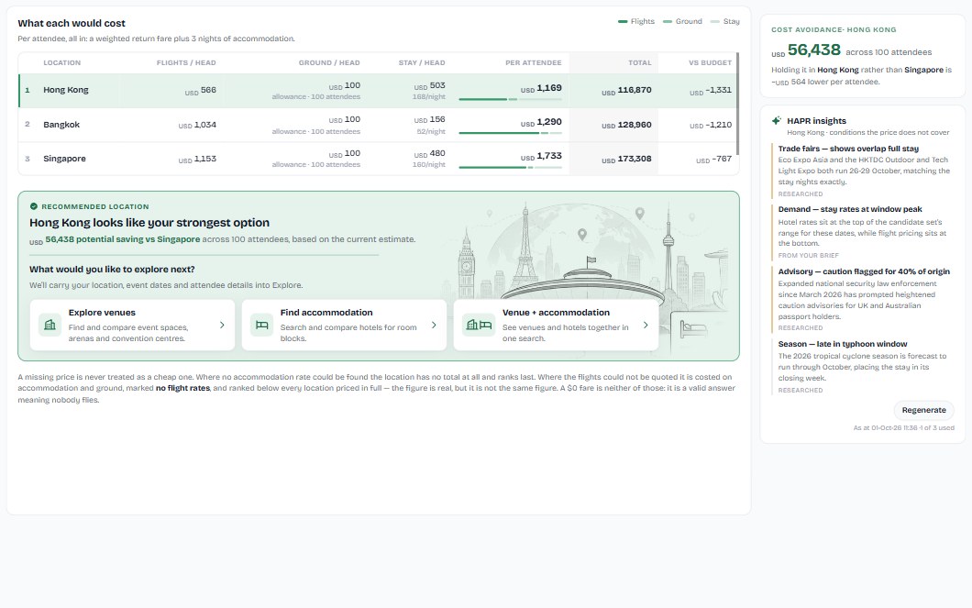Image resolution: width=972 pixels, height=608 pixels.
Task: Click Singapore total USD 173,308
Action: click(626, 160)
